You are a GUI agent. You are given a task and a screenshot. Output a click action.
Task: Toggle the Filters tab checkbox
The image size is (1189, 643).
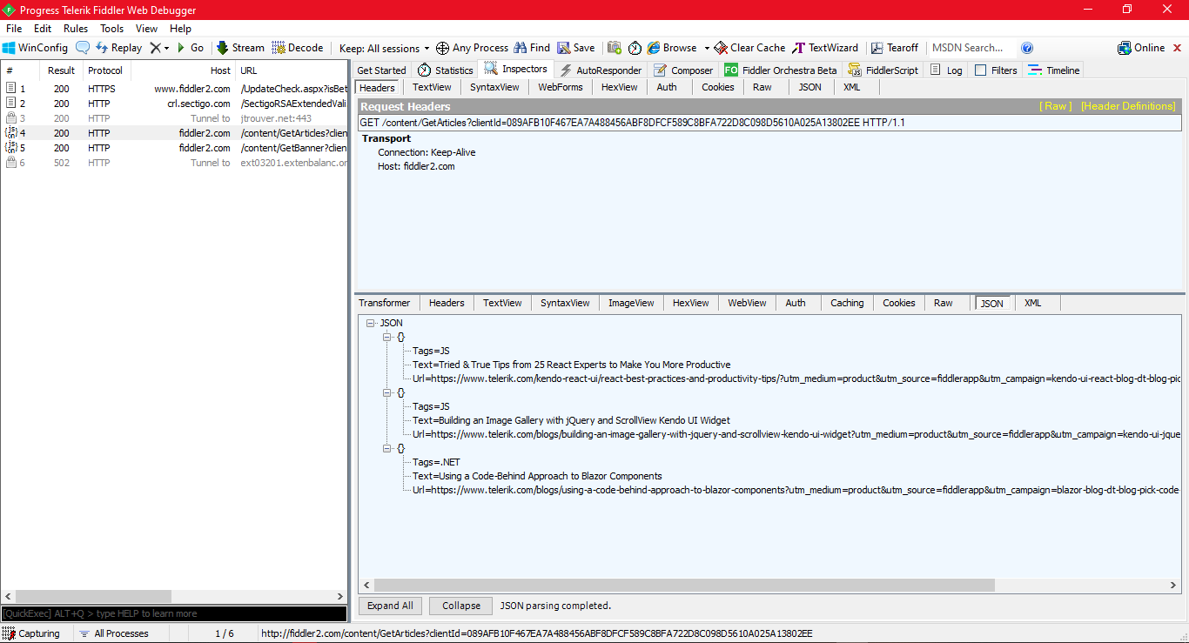click(x=981, y=70)
